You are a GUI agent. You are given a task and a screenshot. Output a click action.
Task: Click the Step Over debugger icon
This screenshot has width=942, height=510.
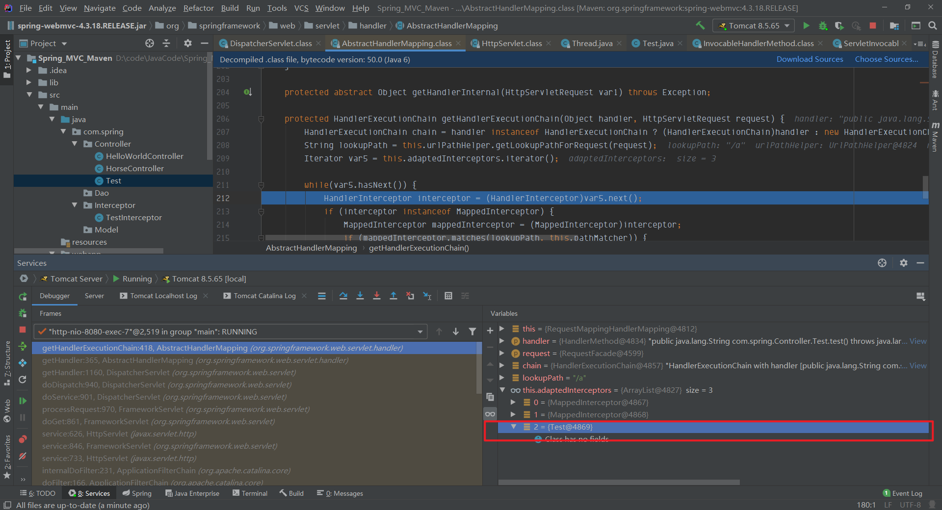[343, 296]
